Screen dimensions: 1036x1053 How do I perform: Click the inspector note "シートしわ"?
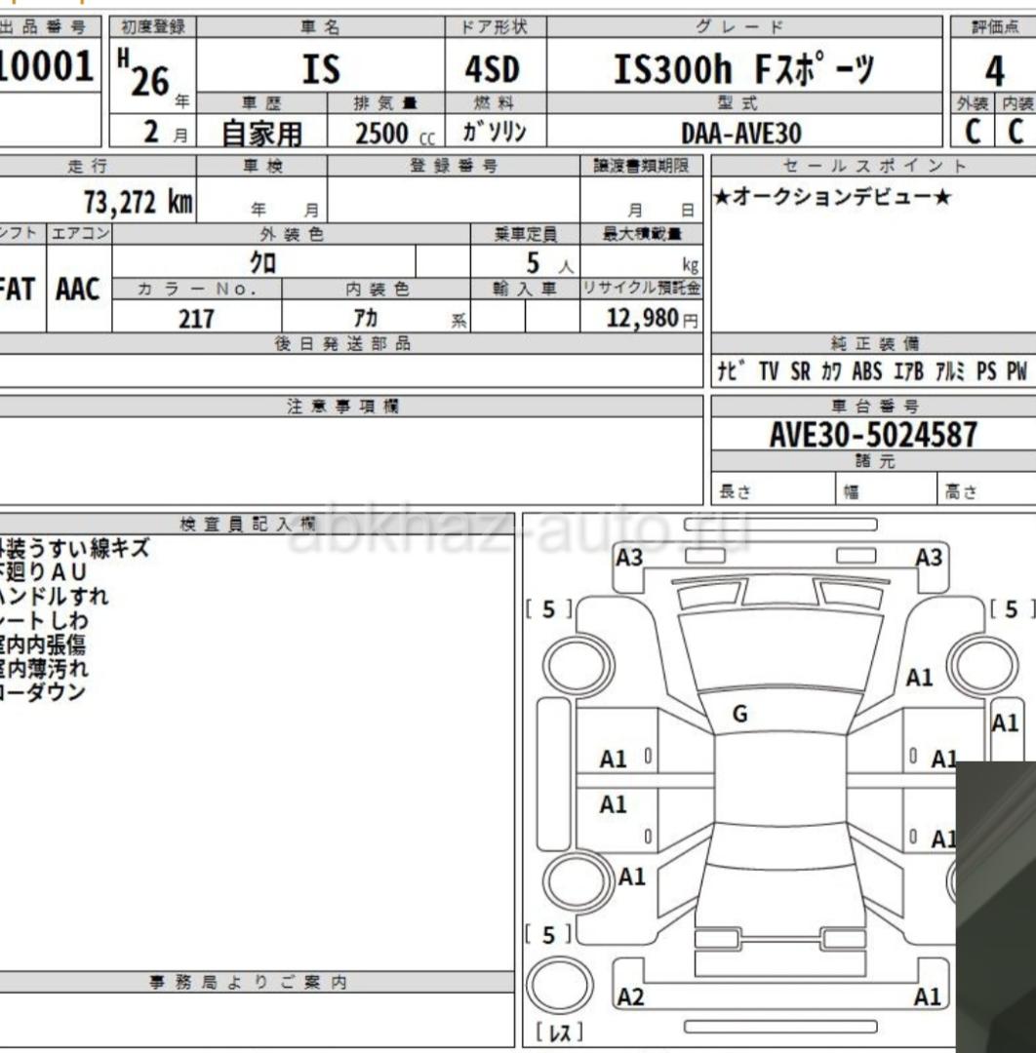pos(44,620)
